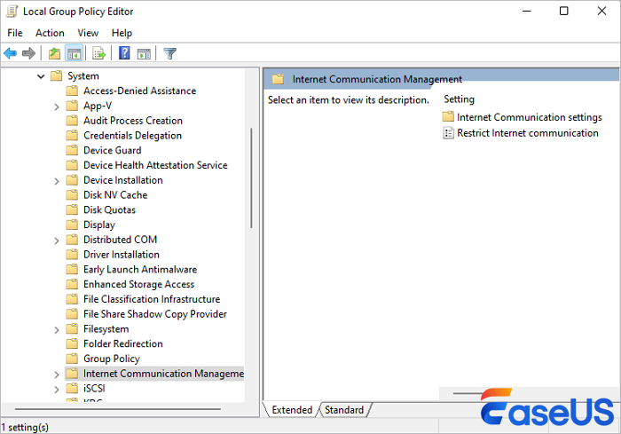This screenshot has width=621, height=434.
Task: Click the Back arrow toolbar icon
Action: [11, 53]
